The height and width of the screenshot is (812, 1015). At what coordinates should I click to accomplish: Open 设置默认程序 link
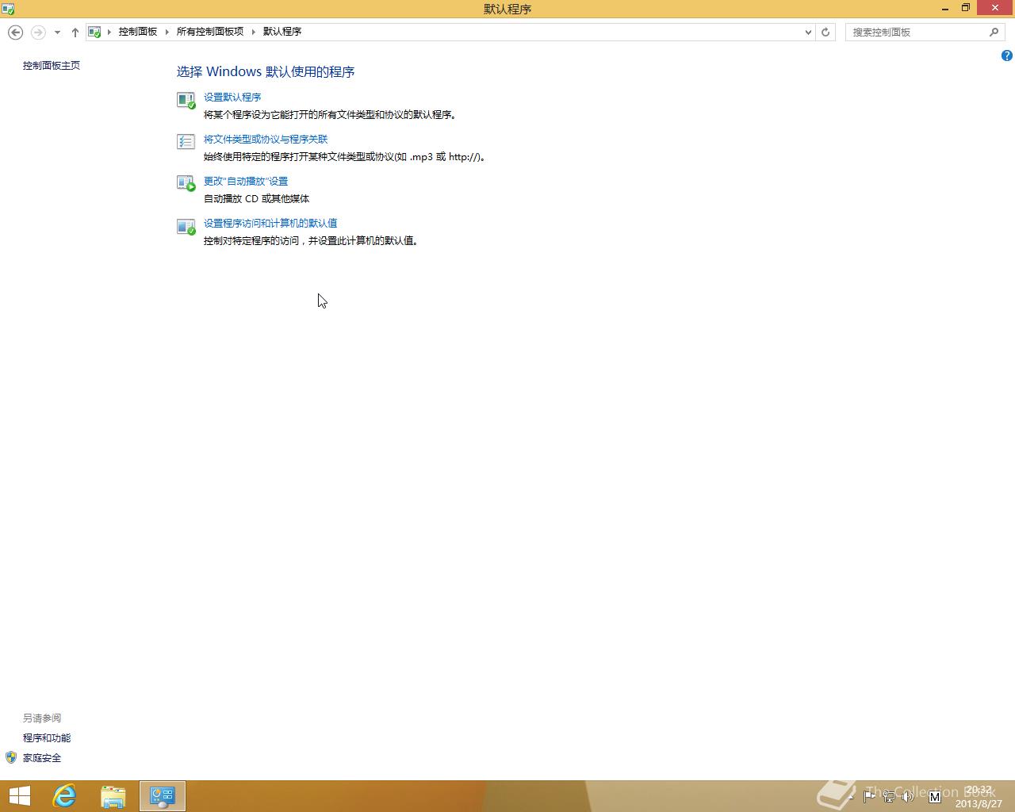coord(232,97)
